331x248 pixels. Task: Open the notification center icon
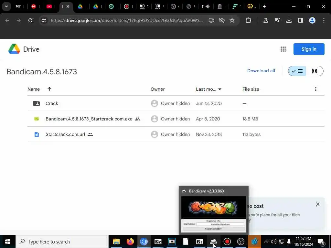tap(321, 242)
